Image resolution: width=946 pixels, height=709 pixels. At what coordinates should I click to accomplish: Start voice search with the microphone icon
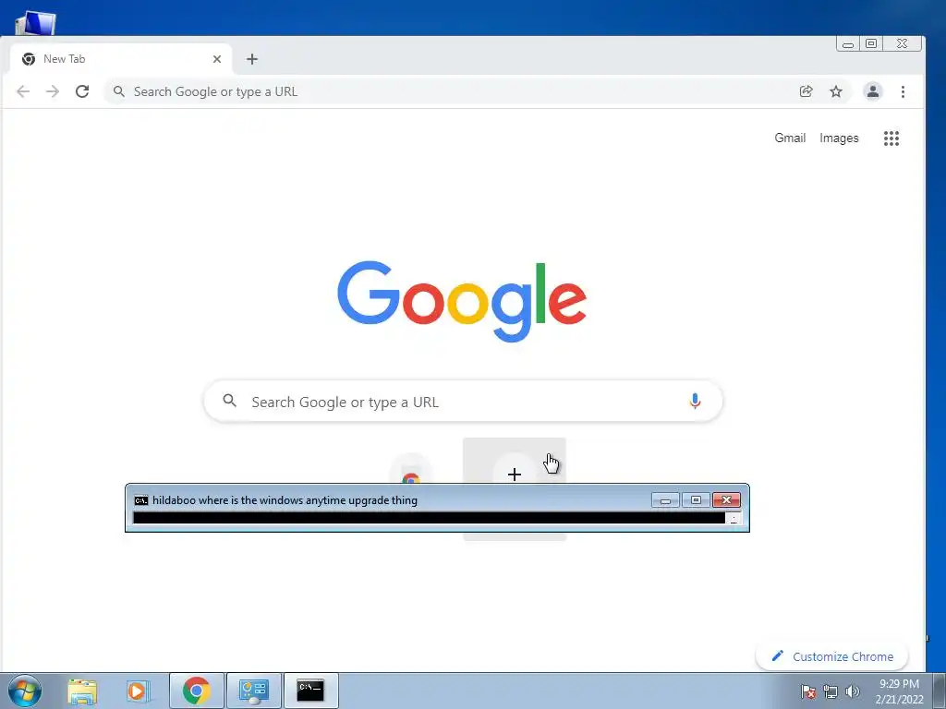(x=695, y=401)
